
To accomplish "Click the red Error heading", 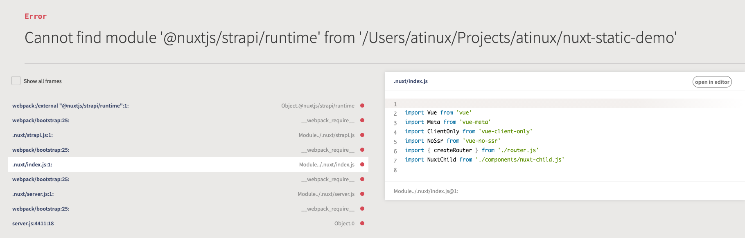I will click(x=36, y=16).
